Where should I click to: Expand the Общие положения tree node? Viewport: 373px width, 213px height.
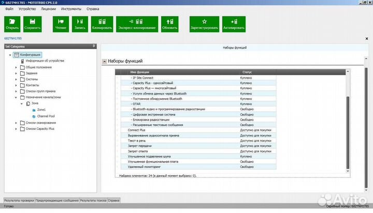point(16,67)
